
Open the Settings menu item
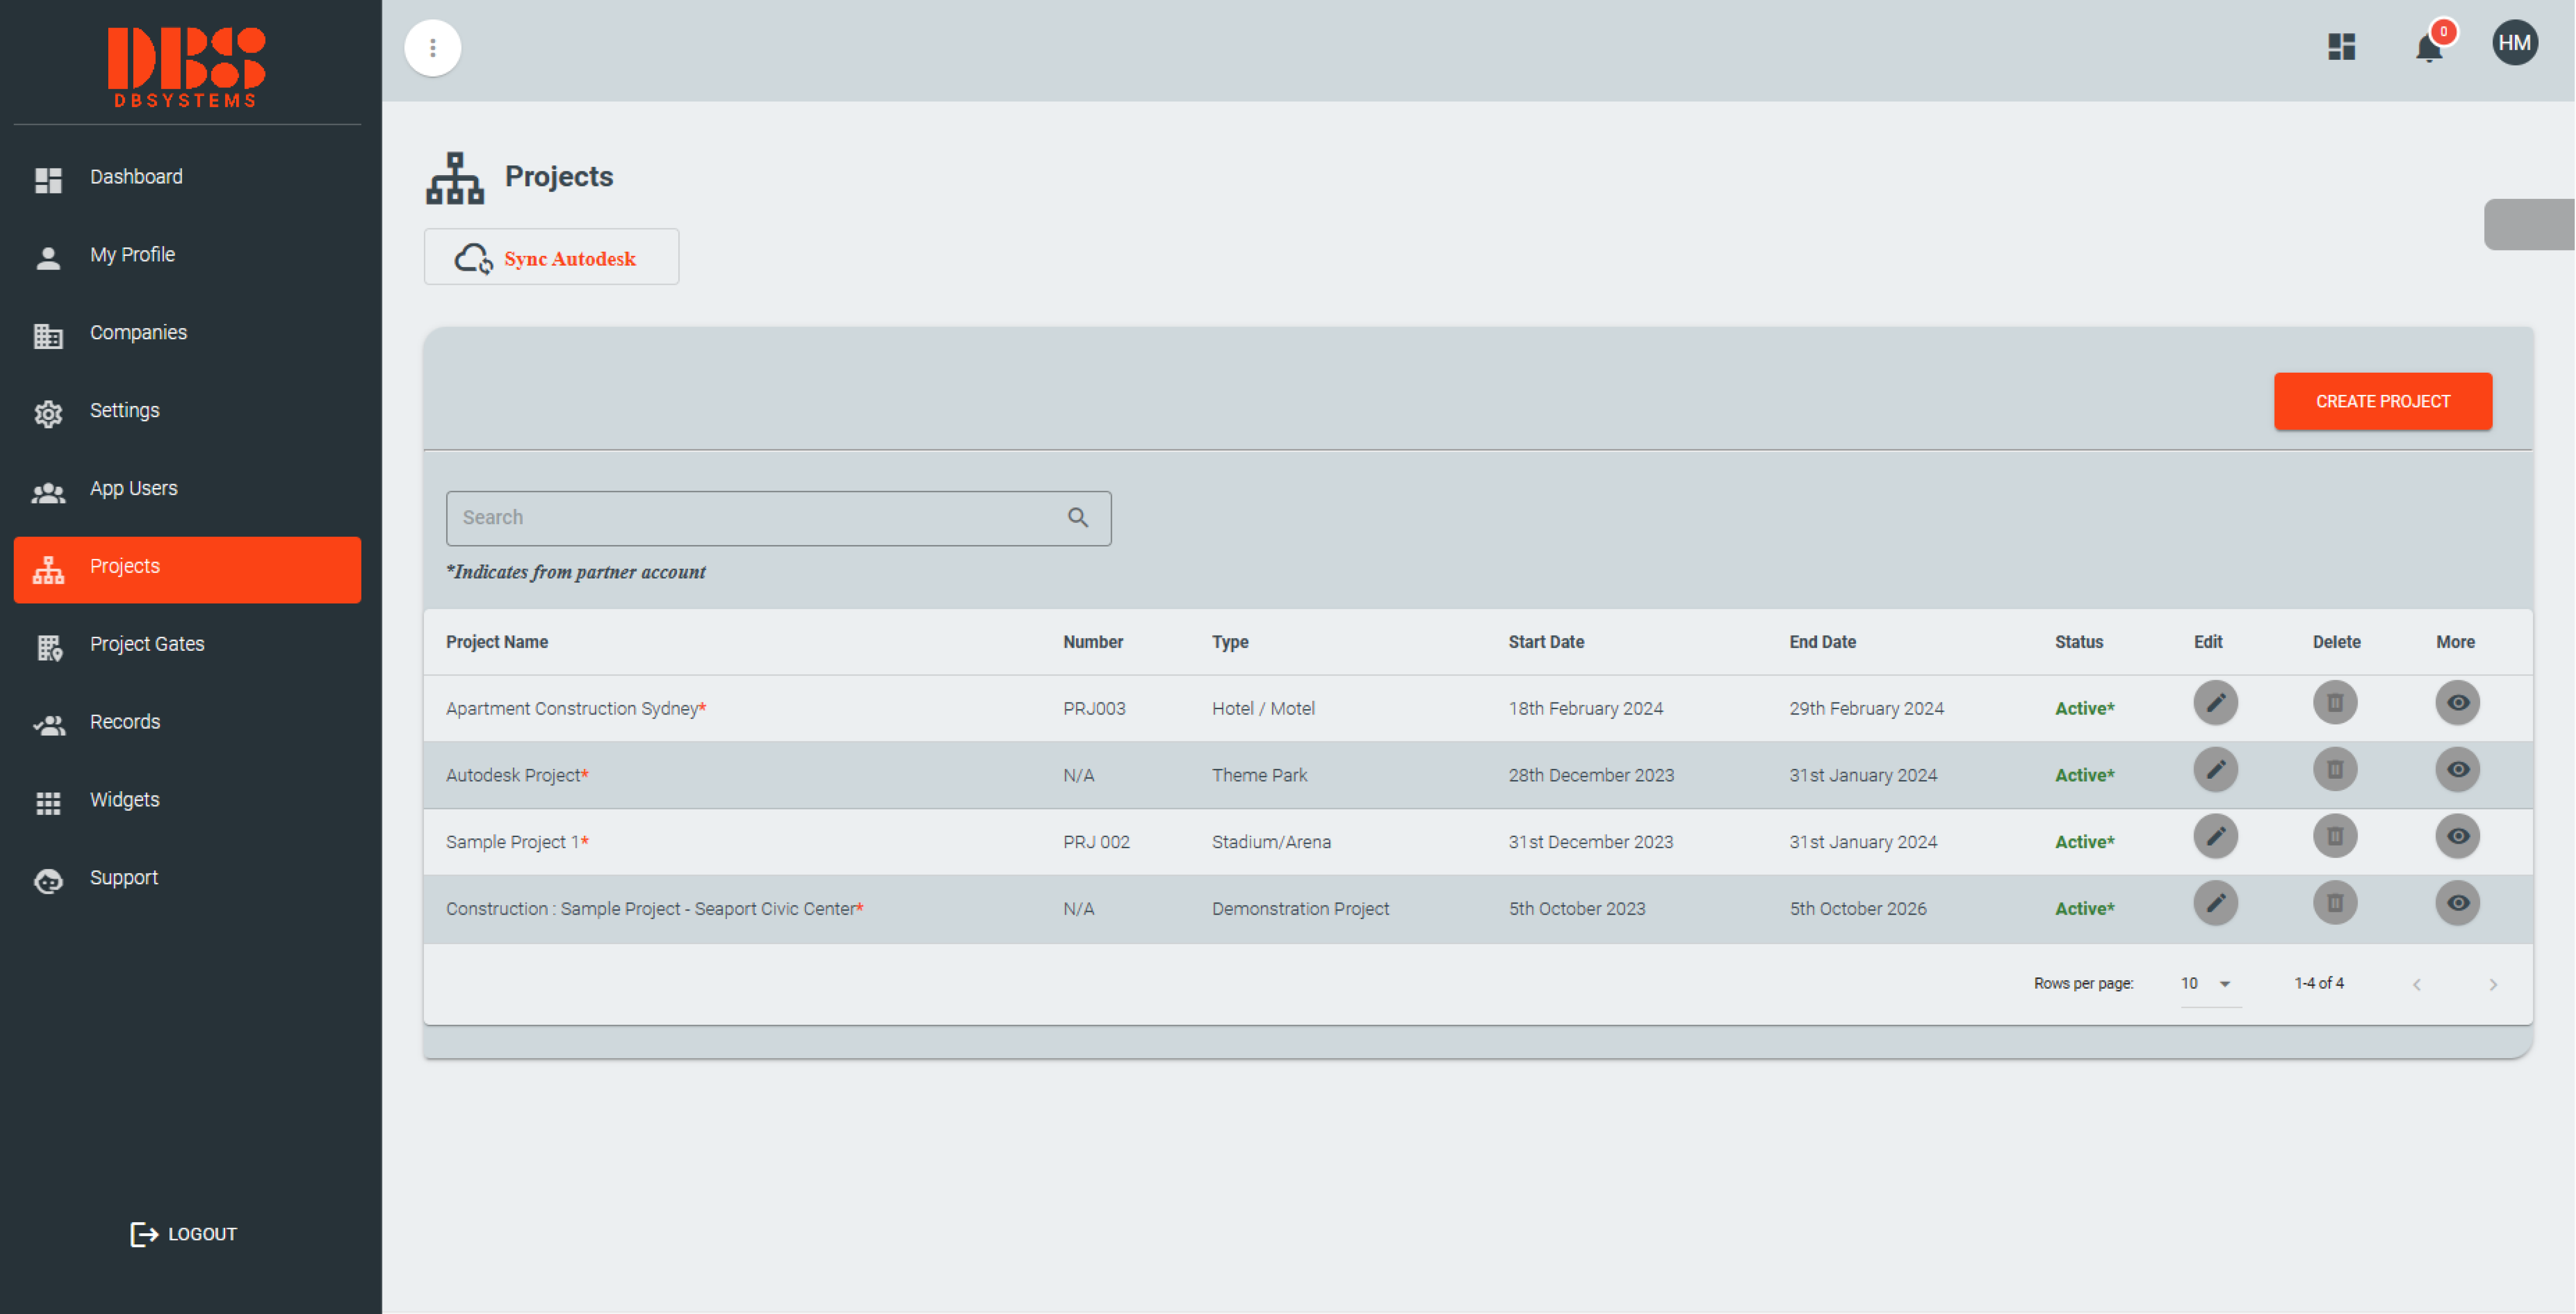124,410
